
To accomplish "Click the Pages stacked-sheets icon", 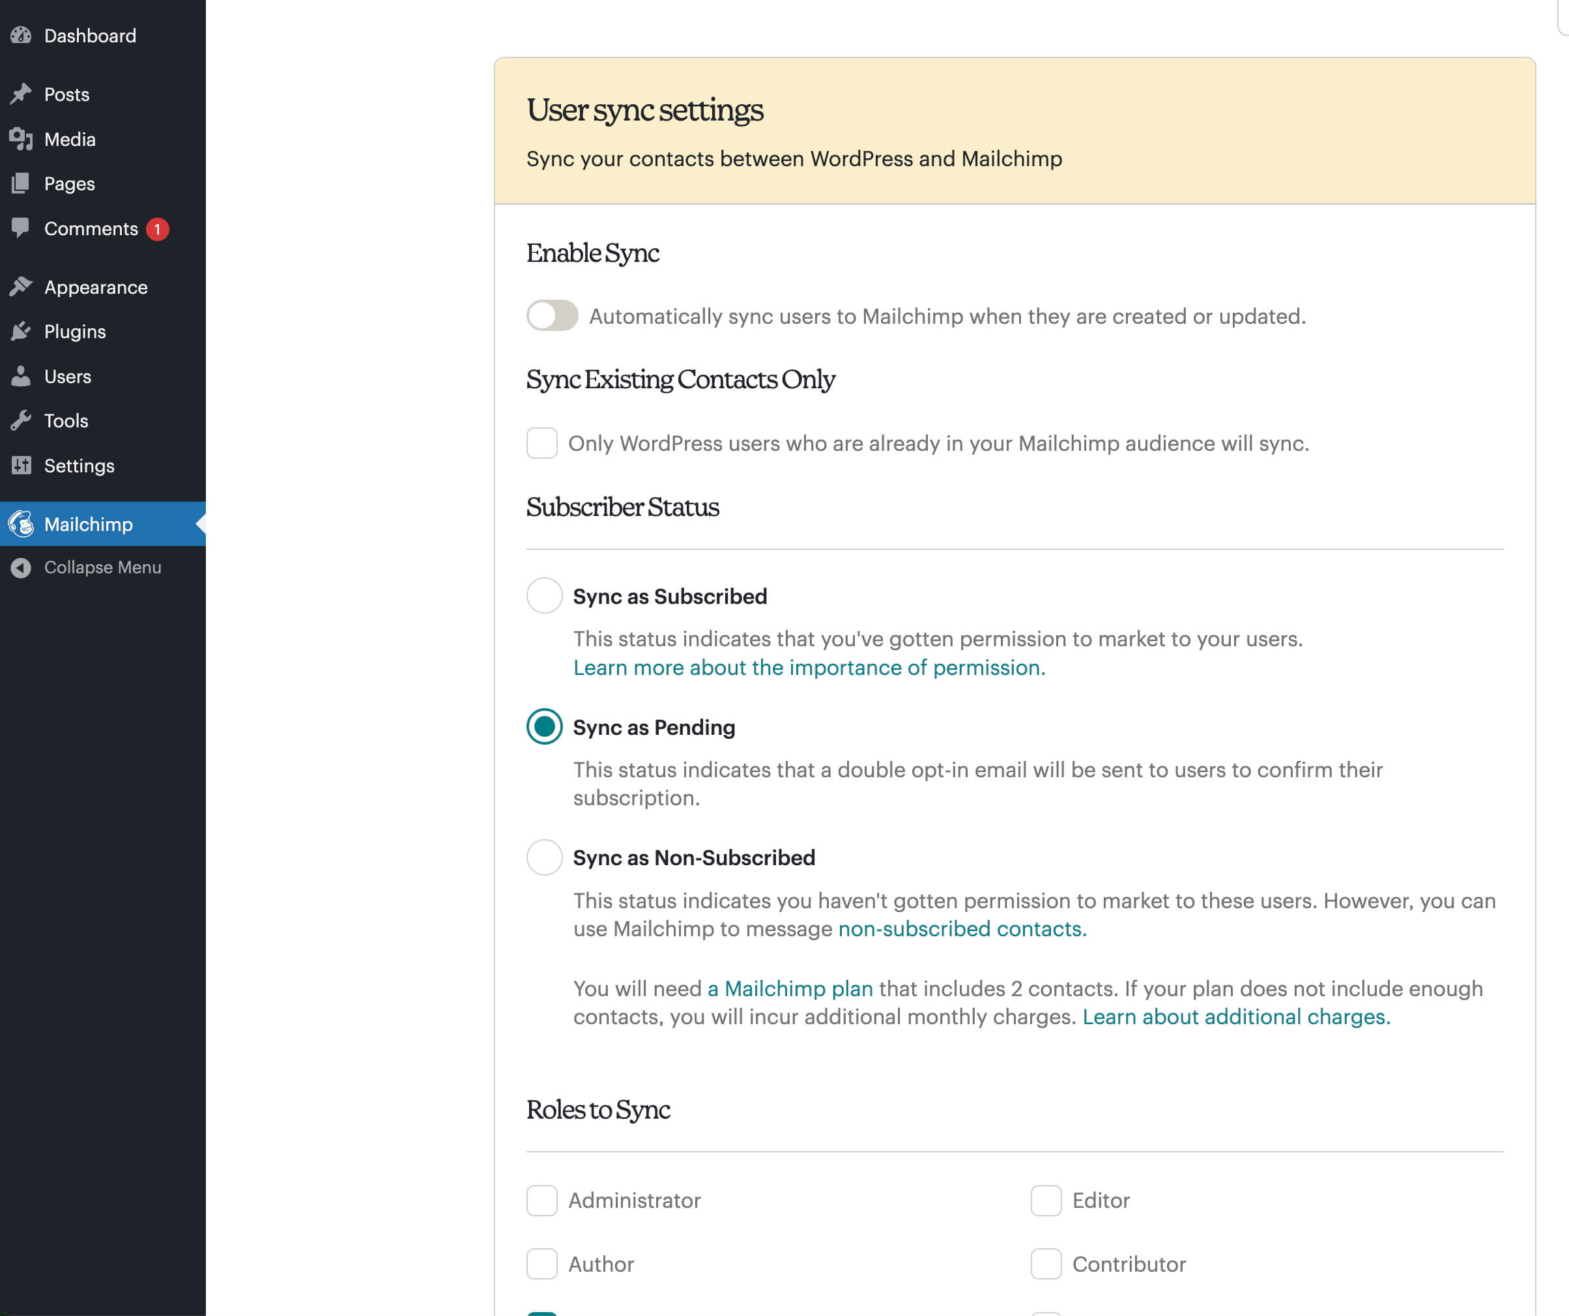I will (x=21, y=184).
